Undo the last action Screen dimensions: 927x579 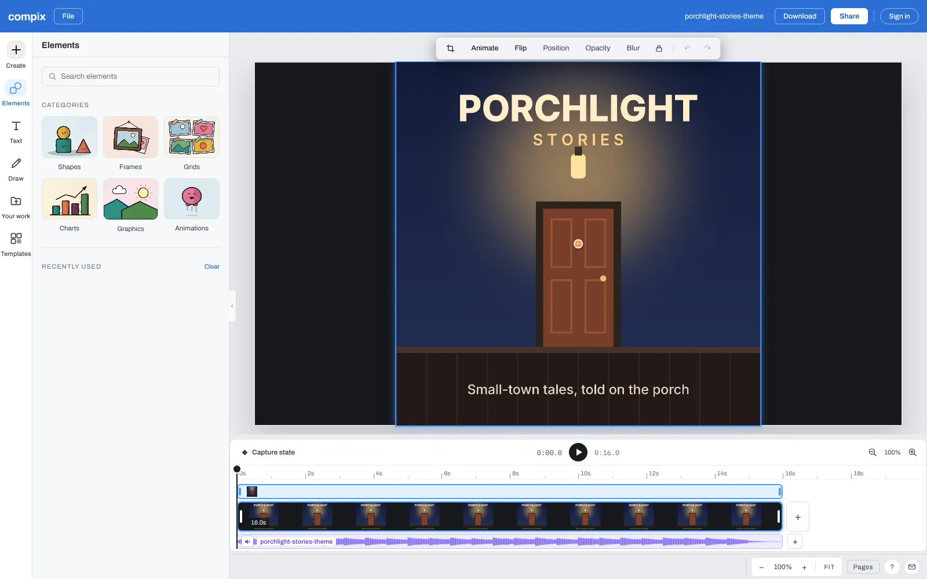click(687, 48)
